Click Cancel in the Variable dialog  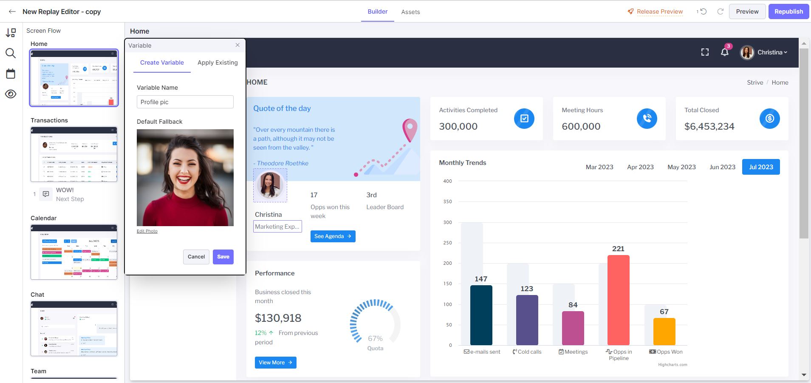(196, 257)
